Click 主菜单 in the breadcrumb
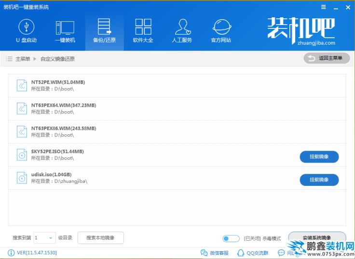This screenshot has height=259, width=355. [x=23, y=59]
